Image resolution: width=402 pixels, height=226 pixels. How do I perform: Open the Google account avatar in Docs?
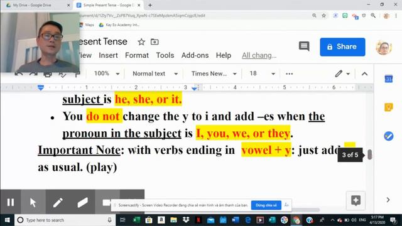pos(384,47)
